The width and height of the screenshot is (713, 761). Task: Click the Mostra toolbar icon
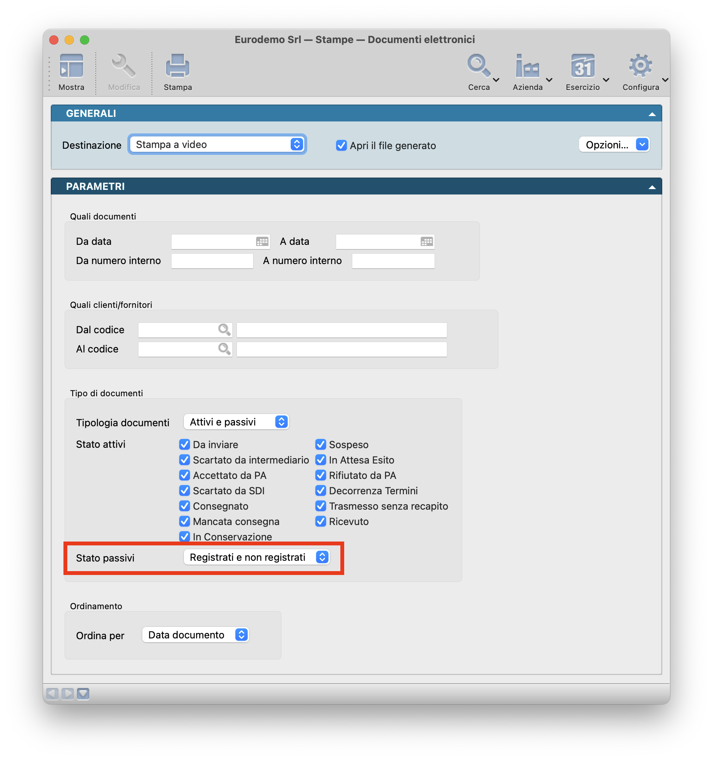71,66
